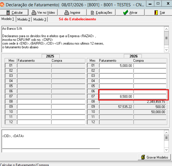Open the Modelo 3 tab
This screenshot has height=166, width=172.
tap(40, 19)
